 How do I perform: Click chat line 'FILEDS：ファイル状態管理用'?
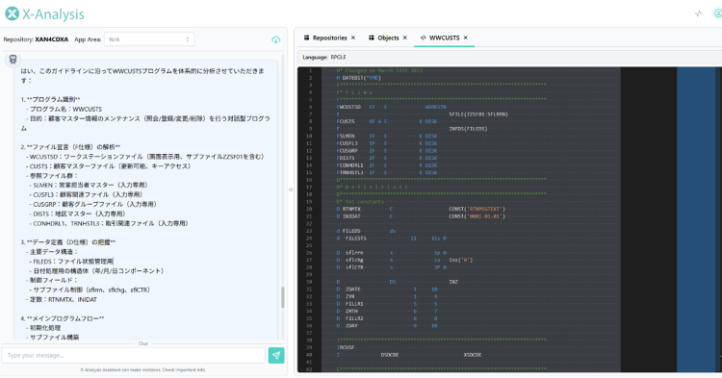coord(71,262)
